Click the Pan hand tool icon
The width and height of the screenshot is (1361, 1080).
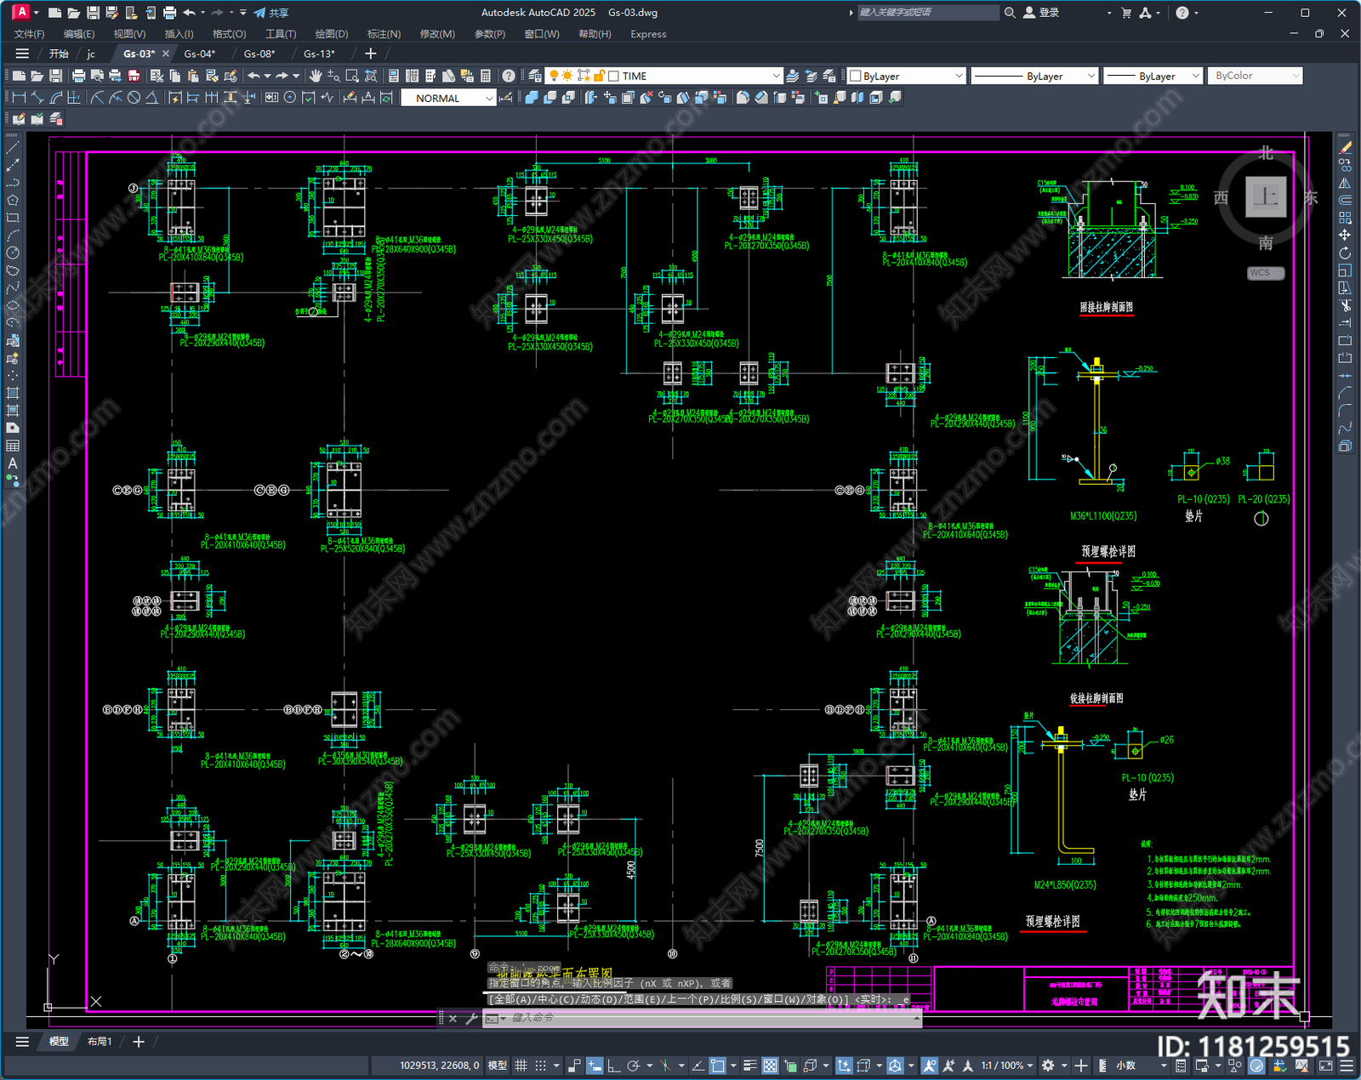pos(316,76)
